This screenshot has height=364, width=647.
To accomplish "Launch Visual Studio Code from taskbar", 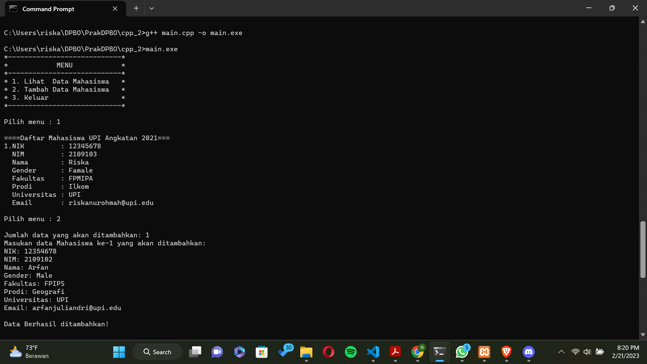I will click(373, 352).
